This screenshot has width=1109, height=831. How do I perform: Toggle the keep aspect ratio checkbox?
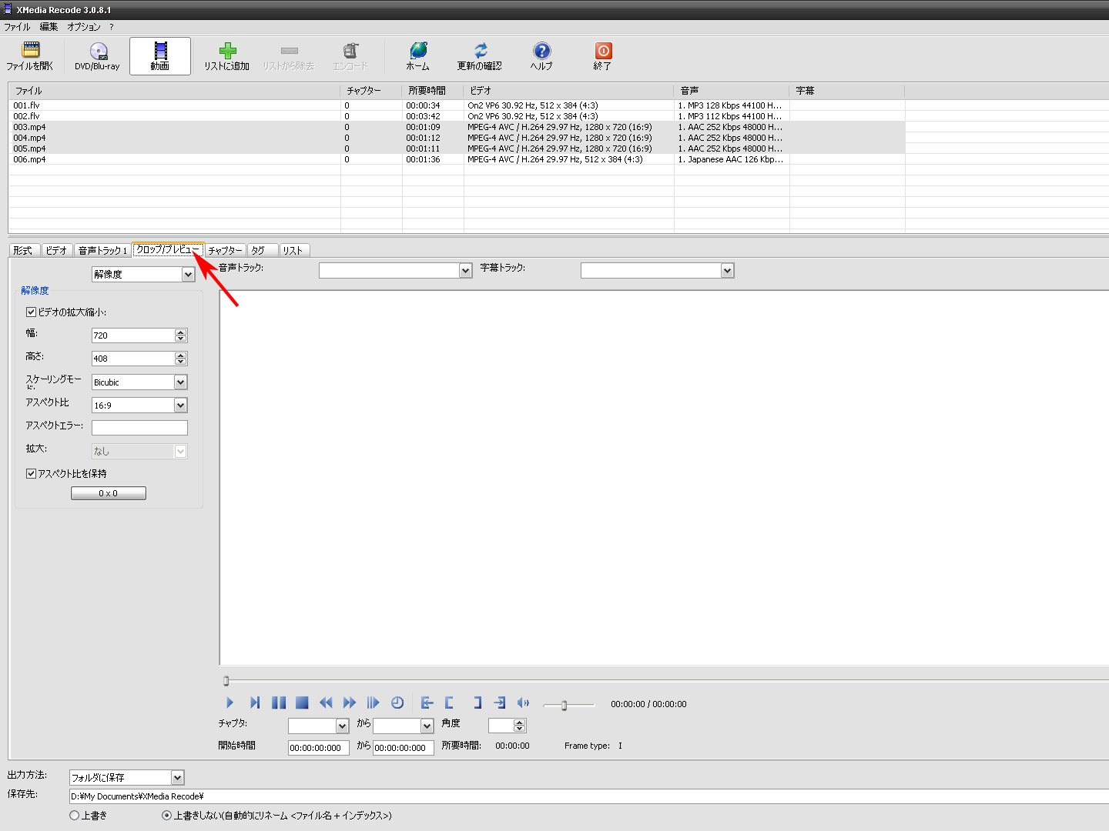click(x=32, y=474)
